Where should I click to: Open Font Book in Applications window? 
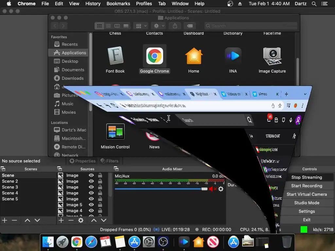115,56
